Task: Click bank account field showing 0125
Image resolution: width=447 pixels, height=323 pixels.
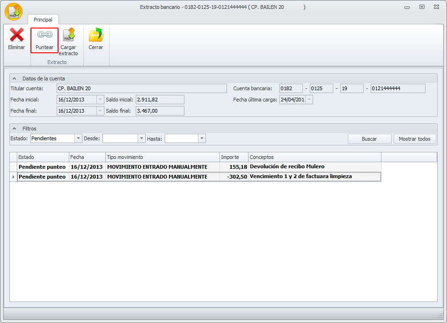Action: click(x=322, y=88)
